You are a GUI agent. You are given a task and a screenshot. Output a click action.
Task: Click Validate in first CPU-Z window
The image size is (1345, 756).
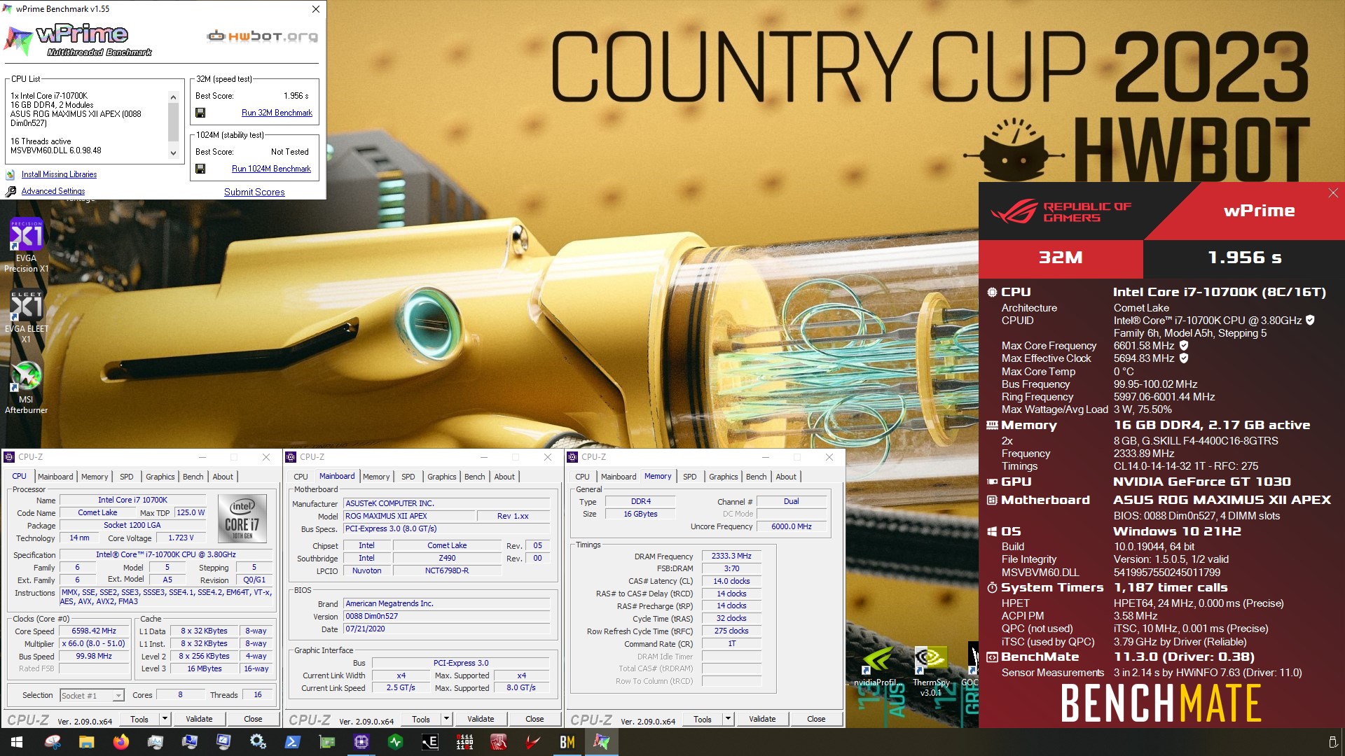tap(199, 719)
